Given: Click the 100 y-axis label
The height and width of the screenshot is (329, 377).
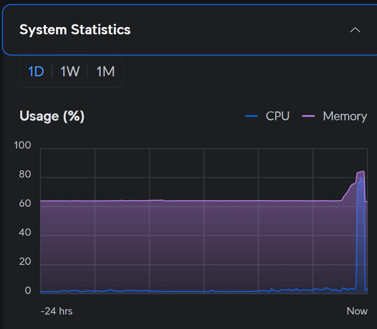Looking at the screenshot, I should (x=23, y=145).
